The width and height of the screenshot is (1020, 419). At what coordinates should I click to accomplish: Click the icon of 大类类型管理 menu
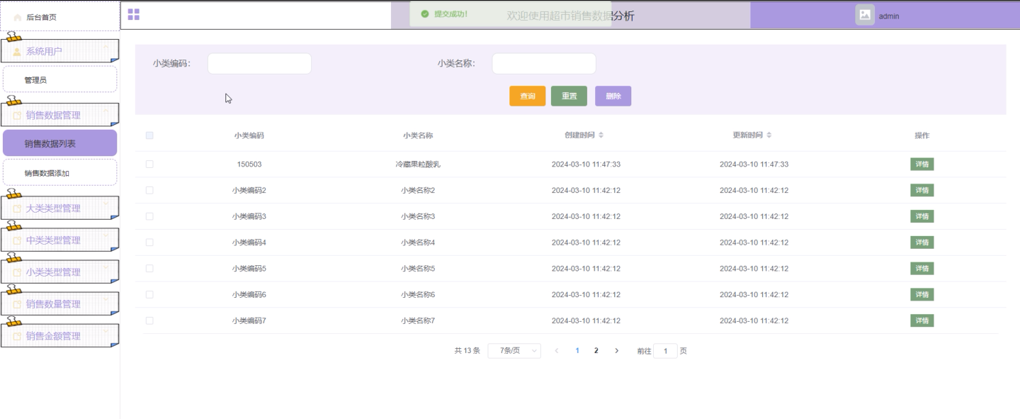tap(18, 209)
